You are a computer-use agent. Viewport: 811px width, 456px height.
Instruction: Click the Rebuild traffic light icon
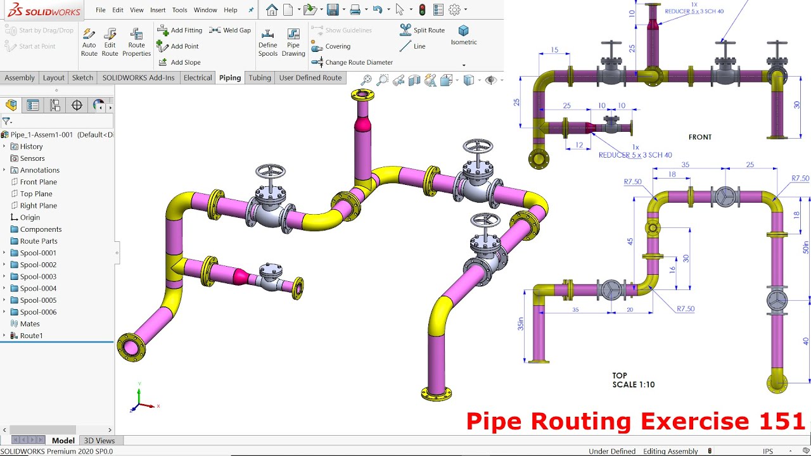423,9
